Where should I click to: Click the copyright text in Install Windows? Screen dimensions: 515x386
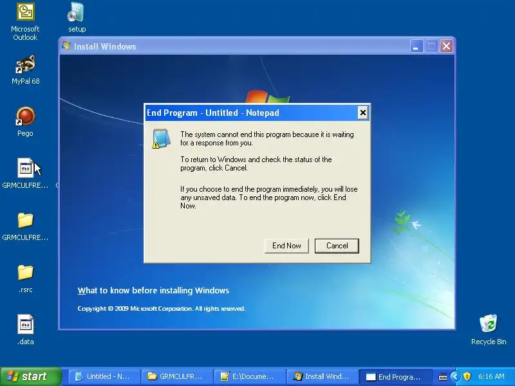162,309
